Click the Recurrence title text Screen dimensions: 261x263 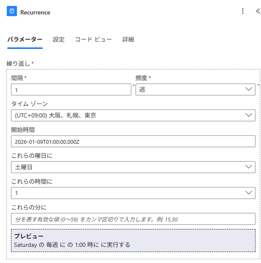pos(35,12)
